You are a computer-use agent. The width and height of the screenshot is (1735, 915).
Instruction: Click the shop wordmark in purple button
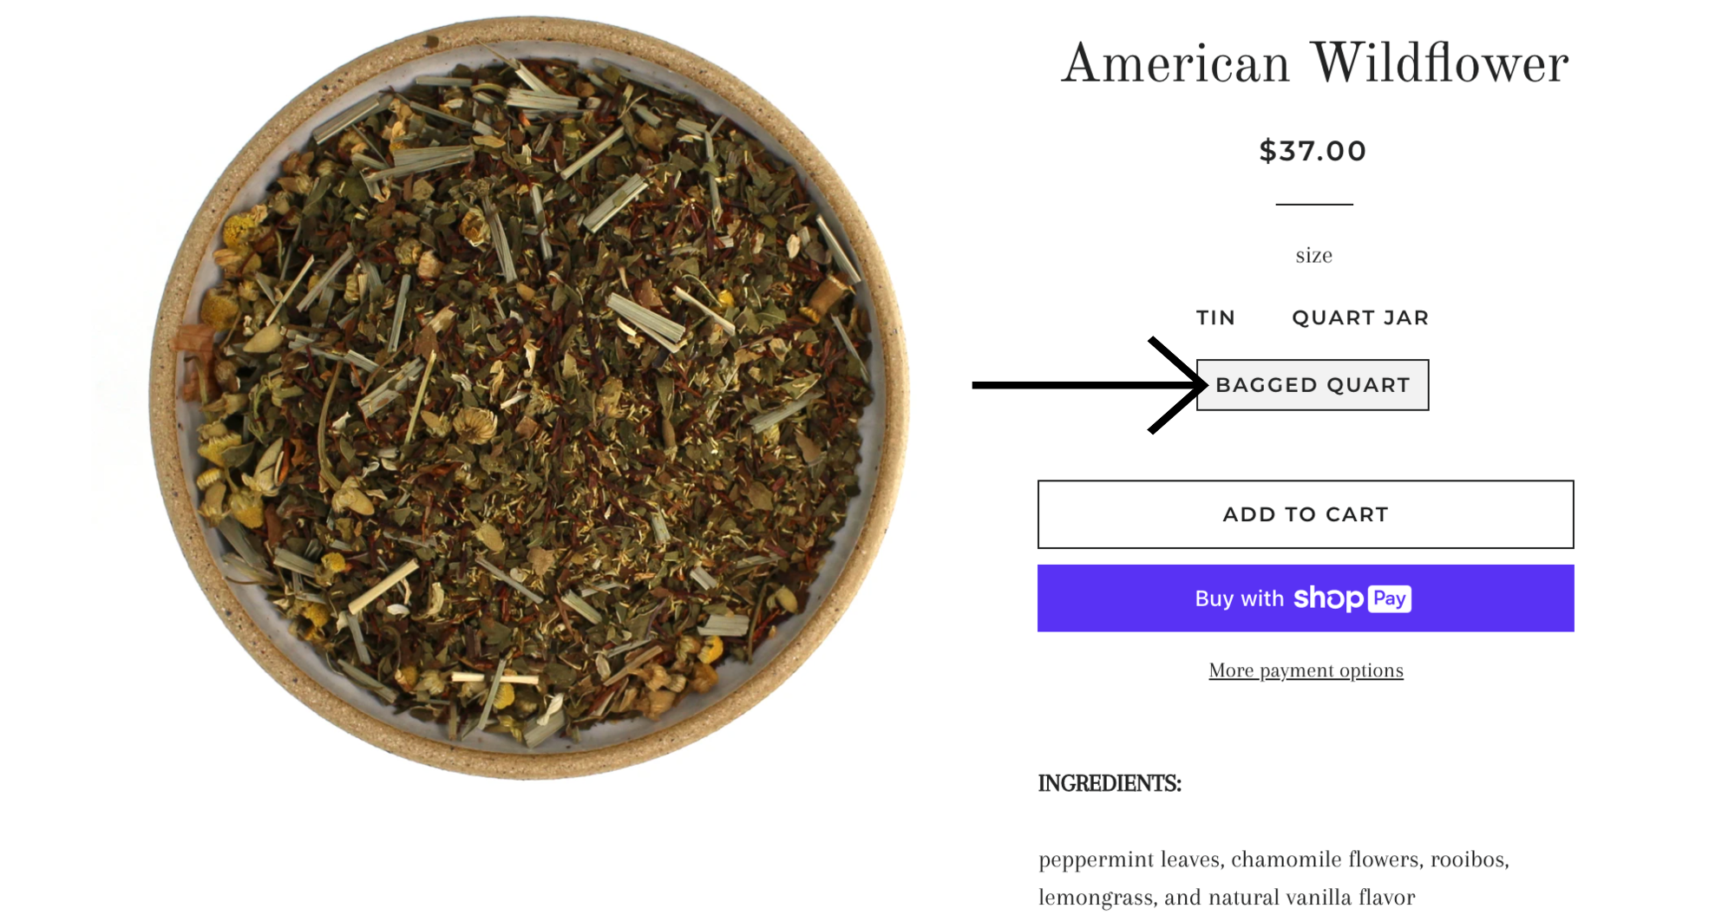(x=1328, y=598)
